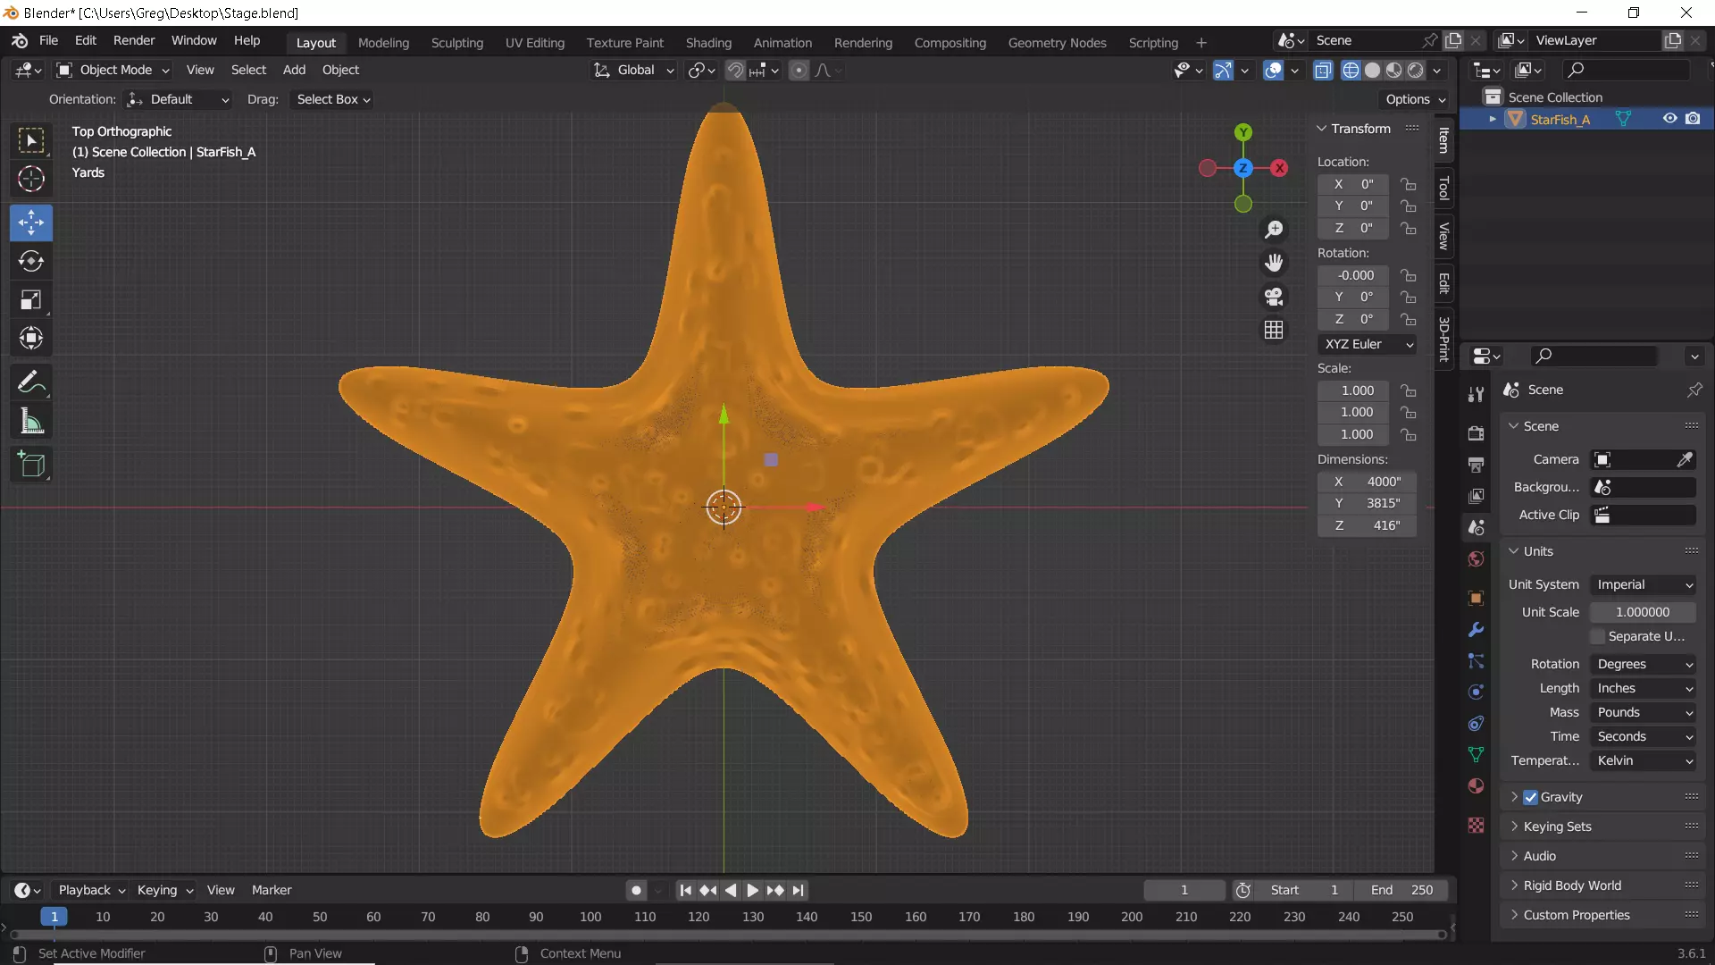The image size is (1715, 965).
Task: Select the Transform tool
Action: [x=31, y=338]
